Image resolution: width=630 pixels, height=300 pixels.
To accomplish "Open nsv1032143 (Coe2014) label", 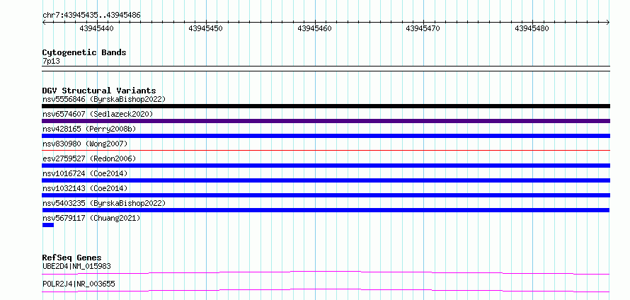I will pos(85,188).
